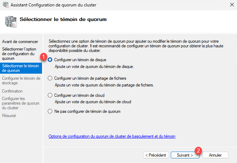The image size is (237, 163).
Task: Close the quorum configuration wizard window
Action: coord(232,5)
